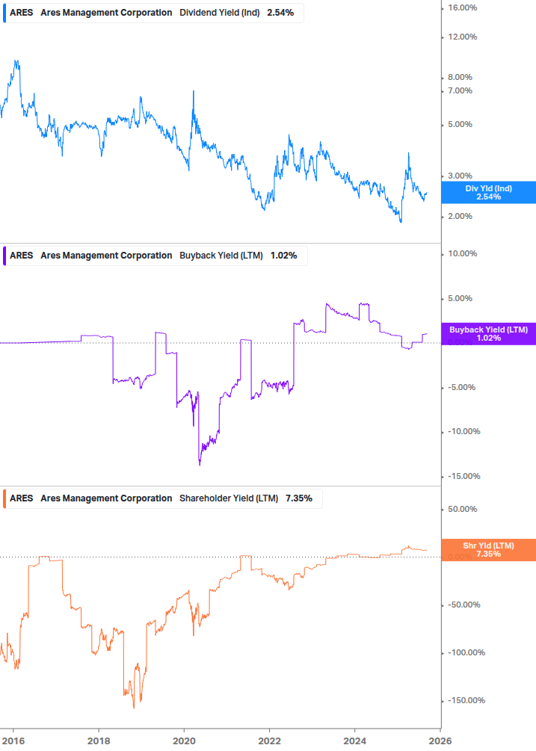Click the ARES Shareholder Yield (LTM) legend label
The height and width of the screenshot is (751, 536).
click(x=162, y=498)
